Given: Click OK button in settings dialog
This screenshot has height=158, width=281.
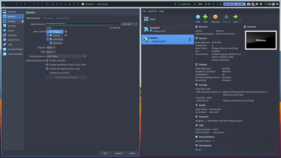Looking at the screenshot, I should 105,153.
